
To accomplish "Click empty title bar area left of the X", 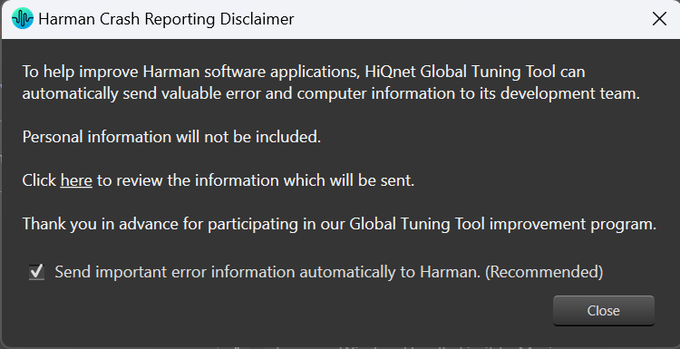I will coord(469,19).
